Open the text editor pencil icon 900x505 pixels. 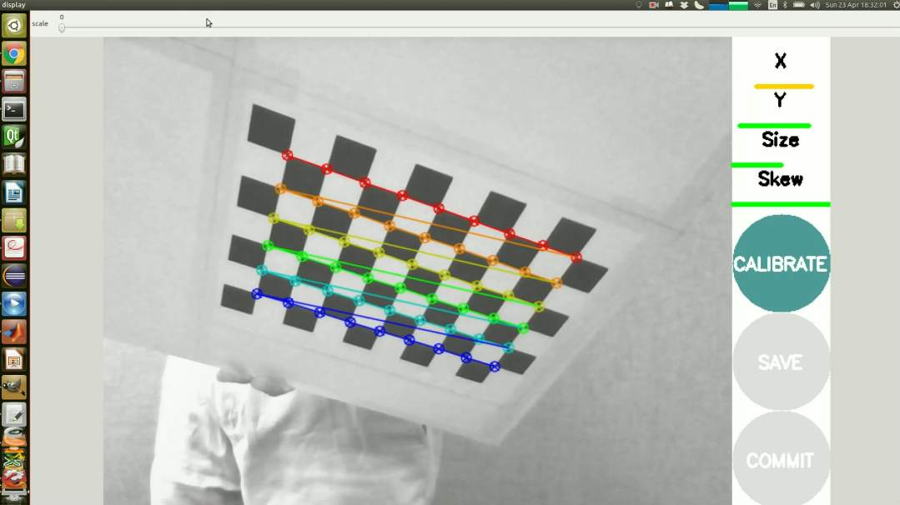point(14,414)
